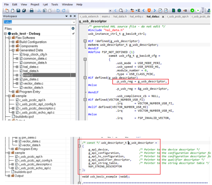The width and height of the screenshot is (212, 185).
Task: Jump to next bookmark
Action: [x=154, y=10]
